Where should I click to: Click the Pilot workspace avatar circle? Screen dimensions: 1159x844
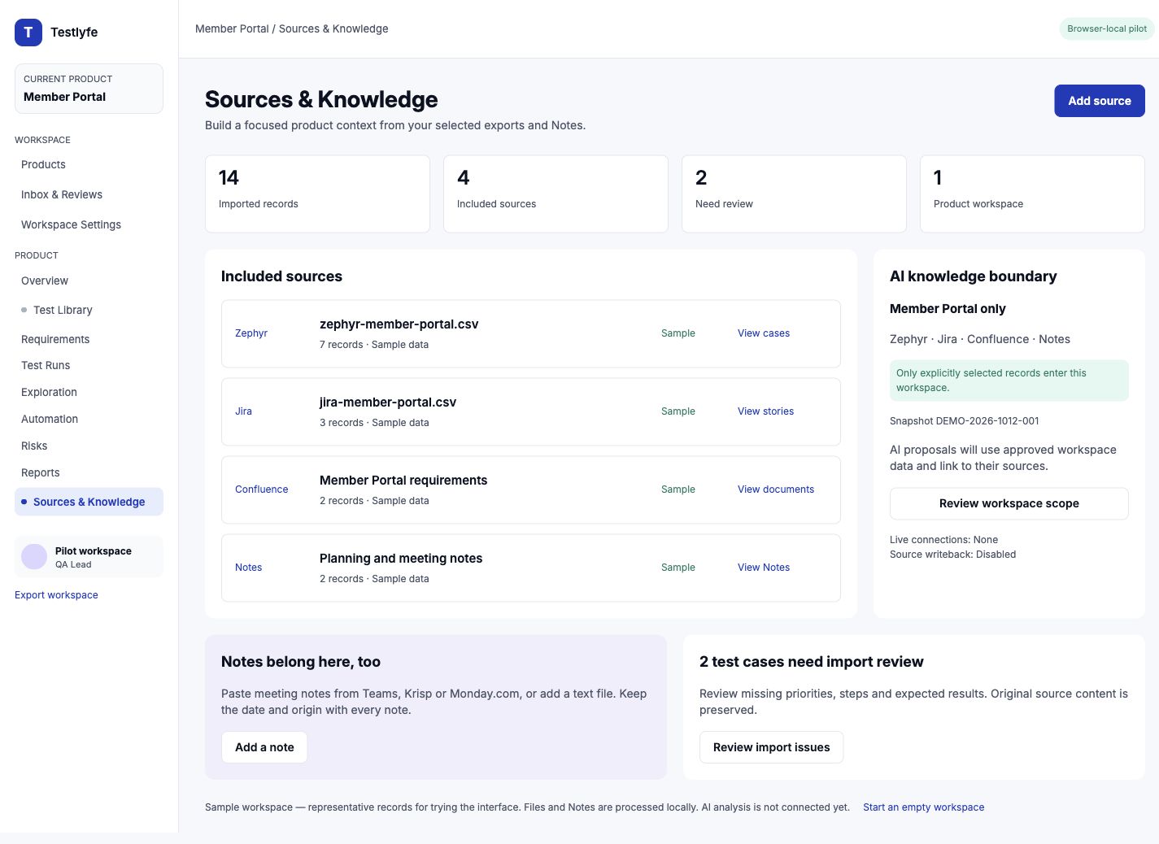point(34,557)
